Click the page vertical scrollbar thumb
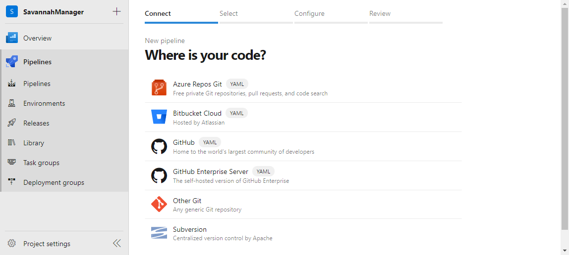Screen dimensions: 569x255 (x=565, y=119)
